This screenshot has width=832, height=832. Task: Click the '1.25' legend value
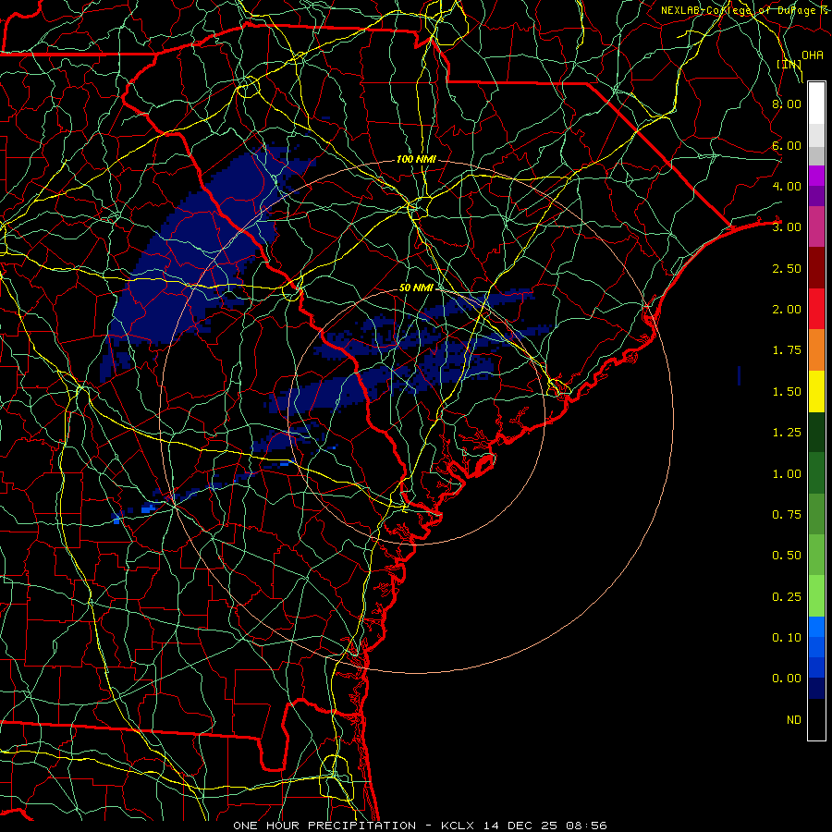(787, 433)
